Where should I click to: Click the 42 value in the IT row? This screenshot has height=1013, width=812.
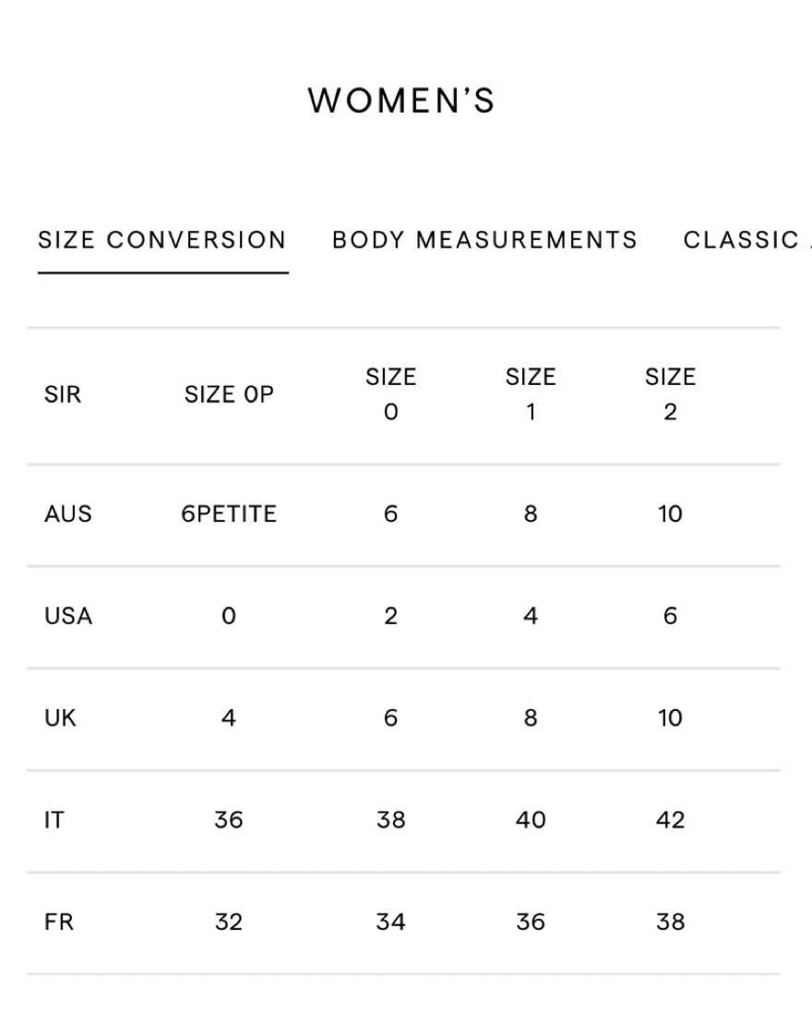pyautogui.click(x=671, y=821)
